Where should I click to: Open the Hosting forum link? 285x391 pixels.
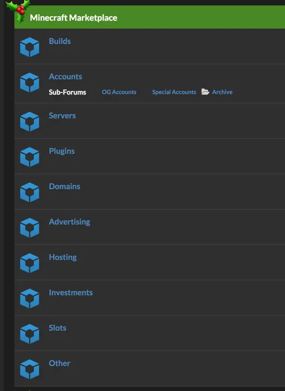tap(63, 257)
